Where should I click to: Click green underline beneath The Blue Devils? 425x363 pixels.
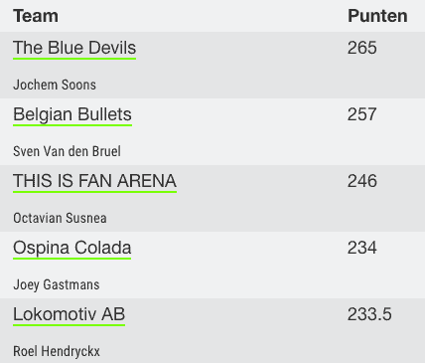[74, 59]
